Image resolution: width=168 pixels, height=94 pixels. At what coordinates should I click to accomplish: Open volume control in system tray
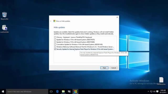point(154,91)
